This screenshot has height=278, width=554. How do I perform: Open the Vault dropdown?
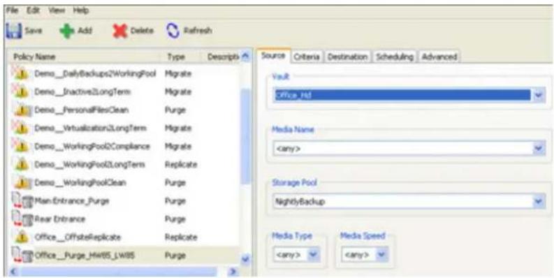539,96
